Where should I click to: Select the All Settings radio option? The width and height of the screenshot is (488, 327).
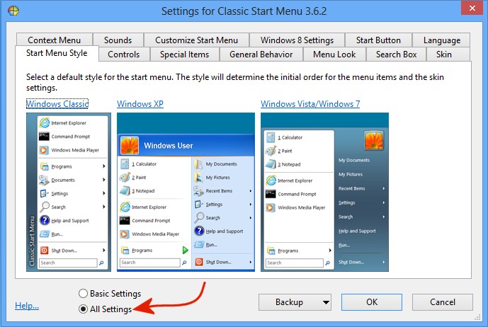pyautogui.click(x=106, y=309)
